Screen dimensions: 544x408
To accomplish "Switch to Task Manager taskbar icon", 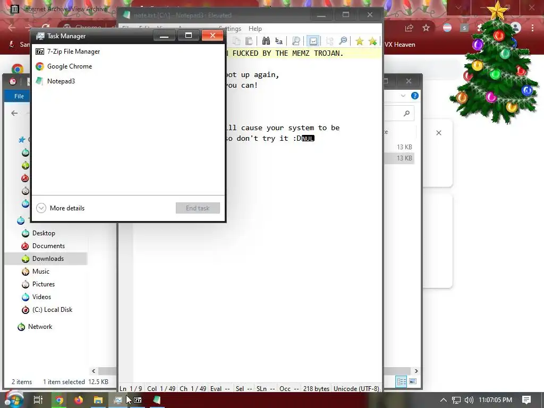I will pos(117,400).
